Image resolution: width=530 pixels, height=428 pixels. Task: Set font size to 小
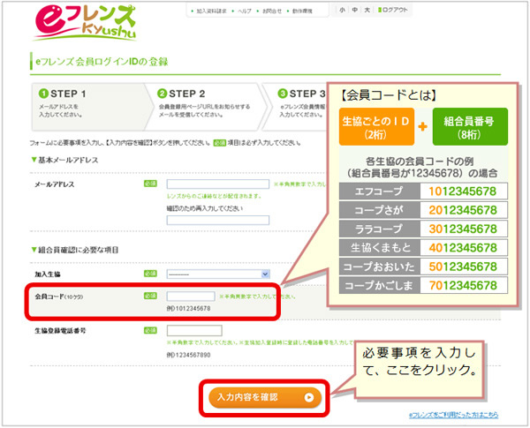point(342,10)
